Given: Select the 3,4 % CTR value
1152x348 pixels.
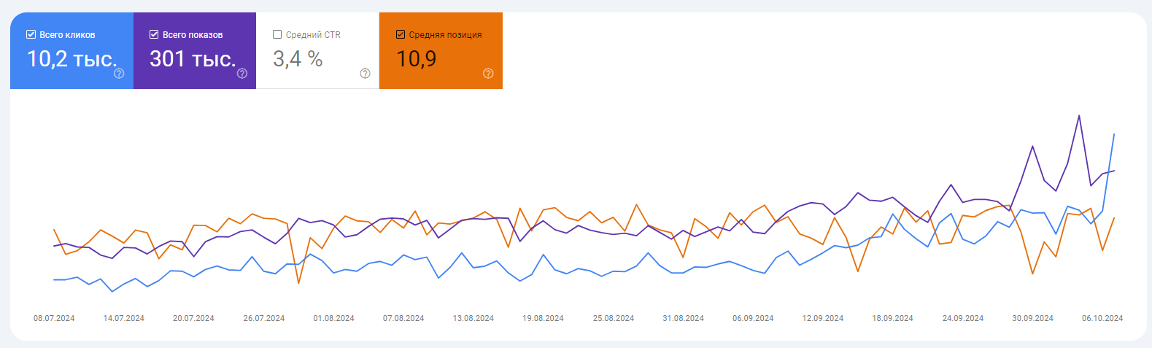Looking at the screenshot, I should coord(298,59).
